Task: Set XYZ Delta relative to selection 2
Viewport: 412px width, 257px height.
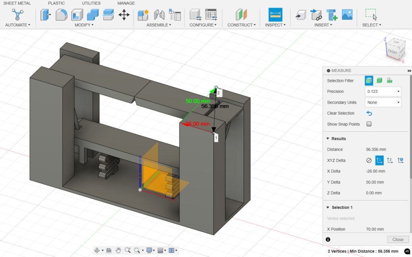Action: [390, 160]
